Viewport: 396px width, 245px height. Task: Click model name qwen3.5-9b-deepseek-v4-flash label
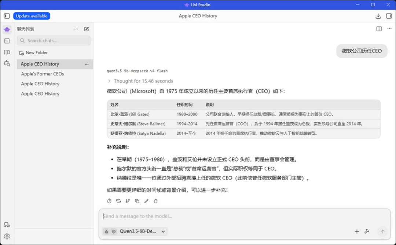coord(137,71)
